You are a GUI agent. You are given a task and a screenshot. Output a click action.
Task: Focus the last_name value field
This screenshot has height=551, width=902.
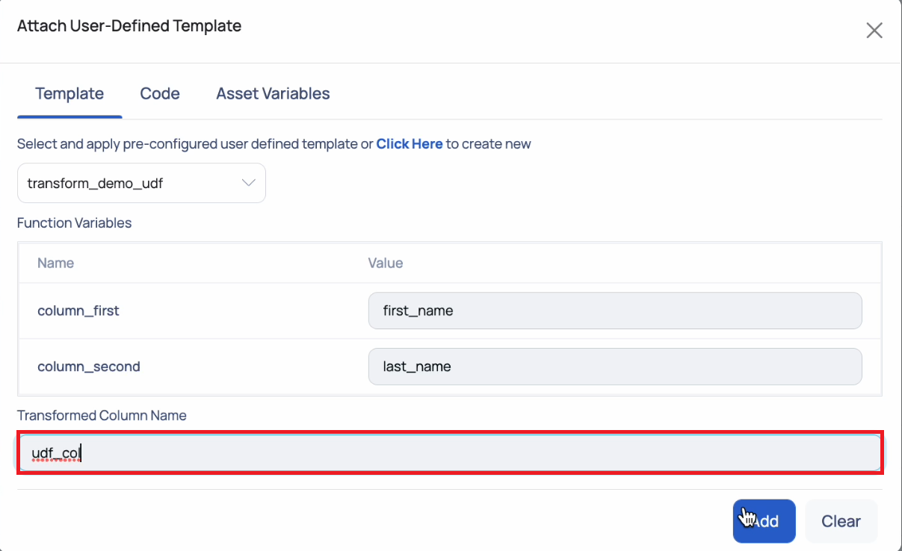[615, 367]
